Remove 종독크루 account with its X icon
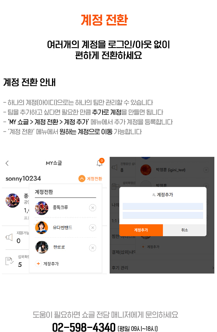 pyautogui.click(x=92, y=208)
